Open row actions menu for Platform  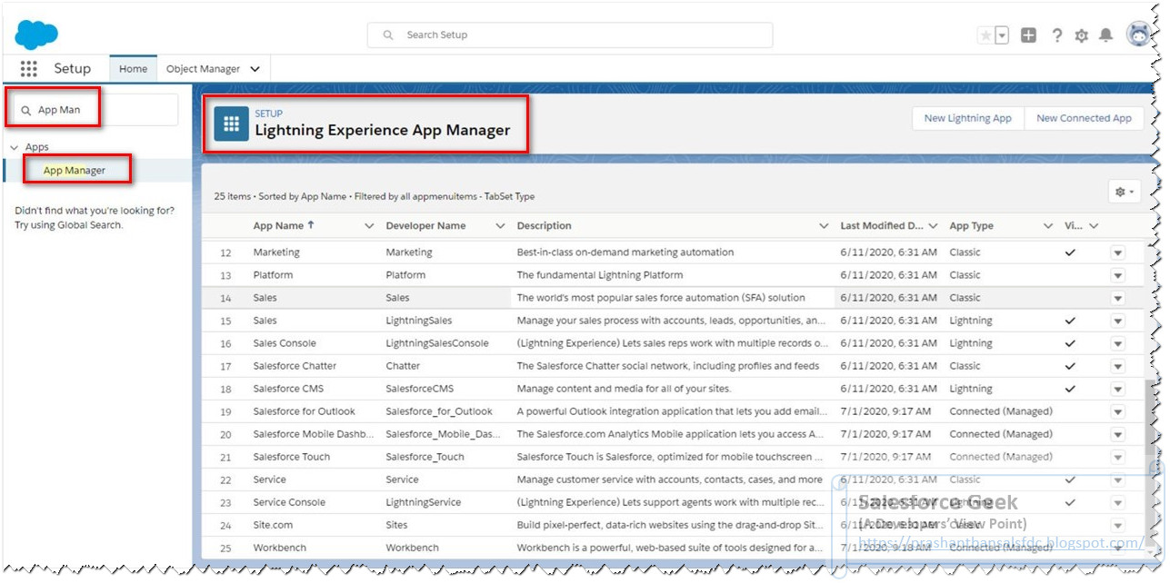(x=1117, y=275)
